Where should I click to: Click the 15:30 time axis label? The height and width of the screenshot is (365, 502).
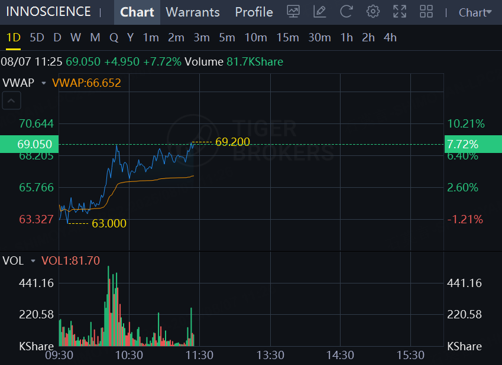pos(410,355)
